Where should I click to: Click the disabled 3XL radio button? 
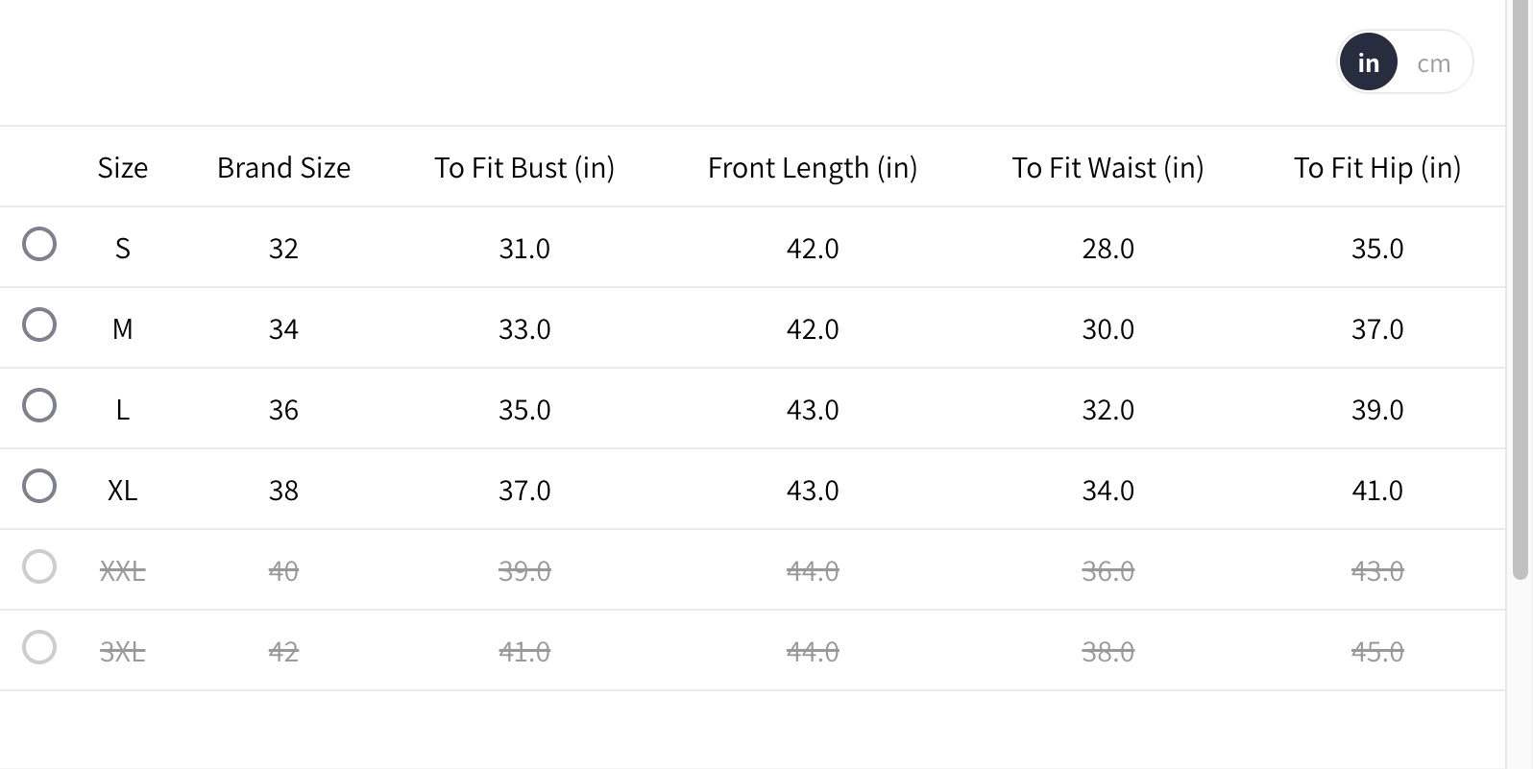click(x=39, y=647)
